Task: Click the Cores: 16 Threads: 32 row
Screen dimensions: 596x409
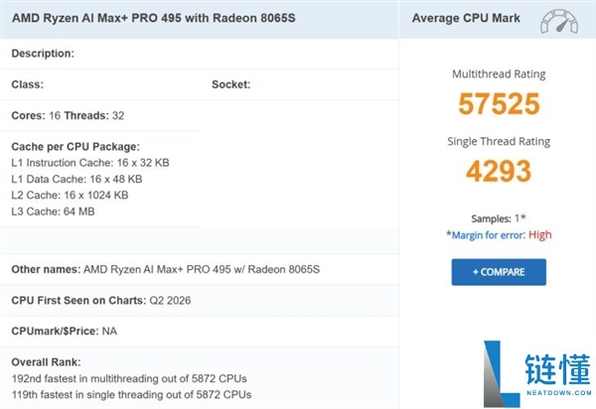Action: click(68, 115)
